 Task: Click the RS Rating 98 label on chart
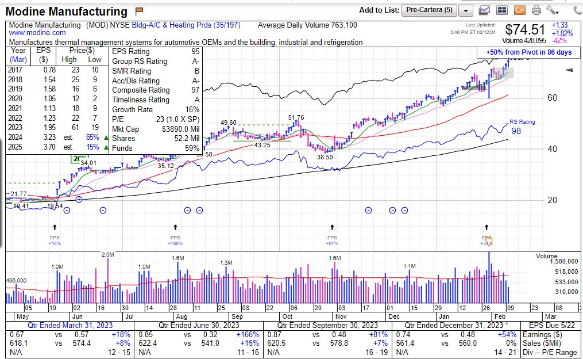point(522,127)
